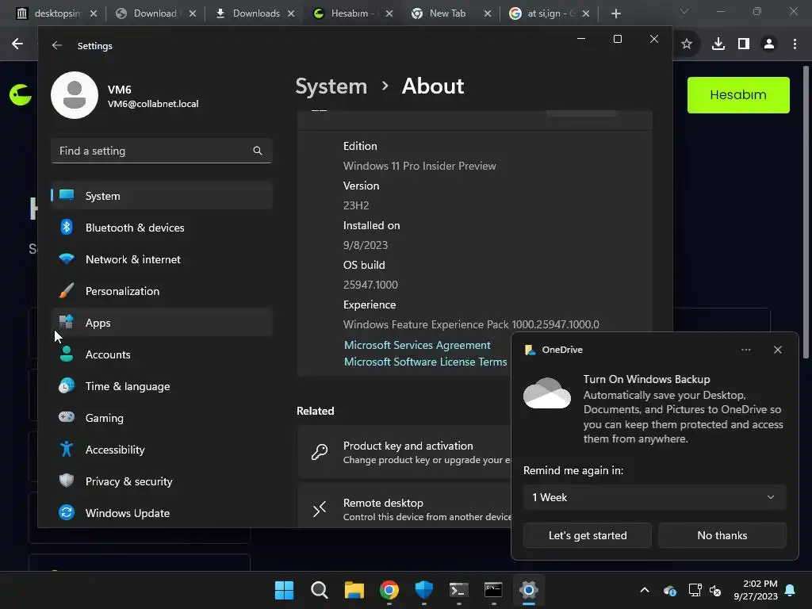Open Time & language settings

click(162, 386)
